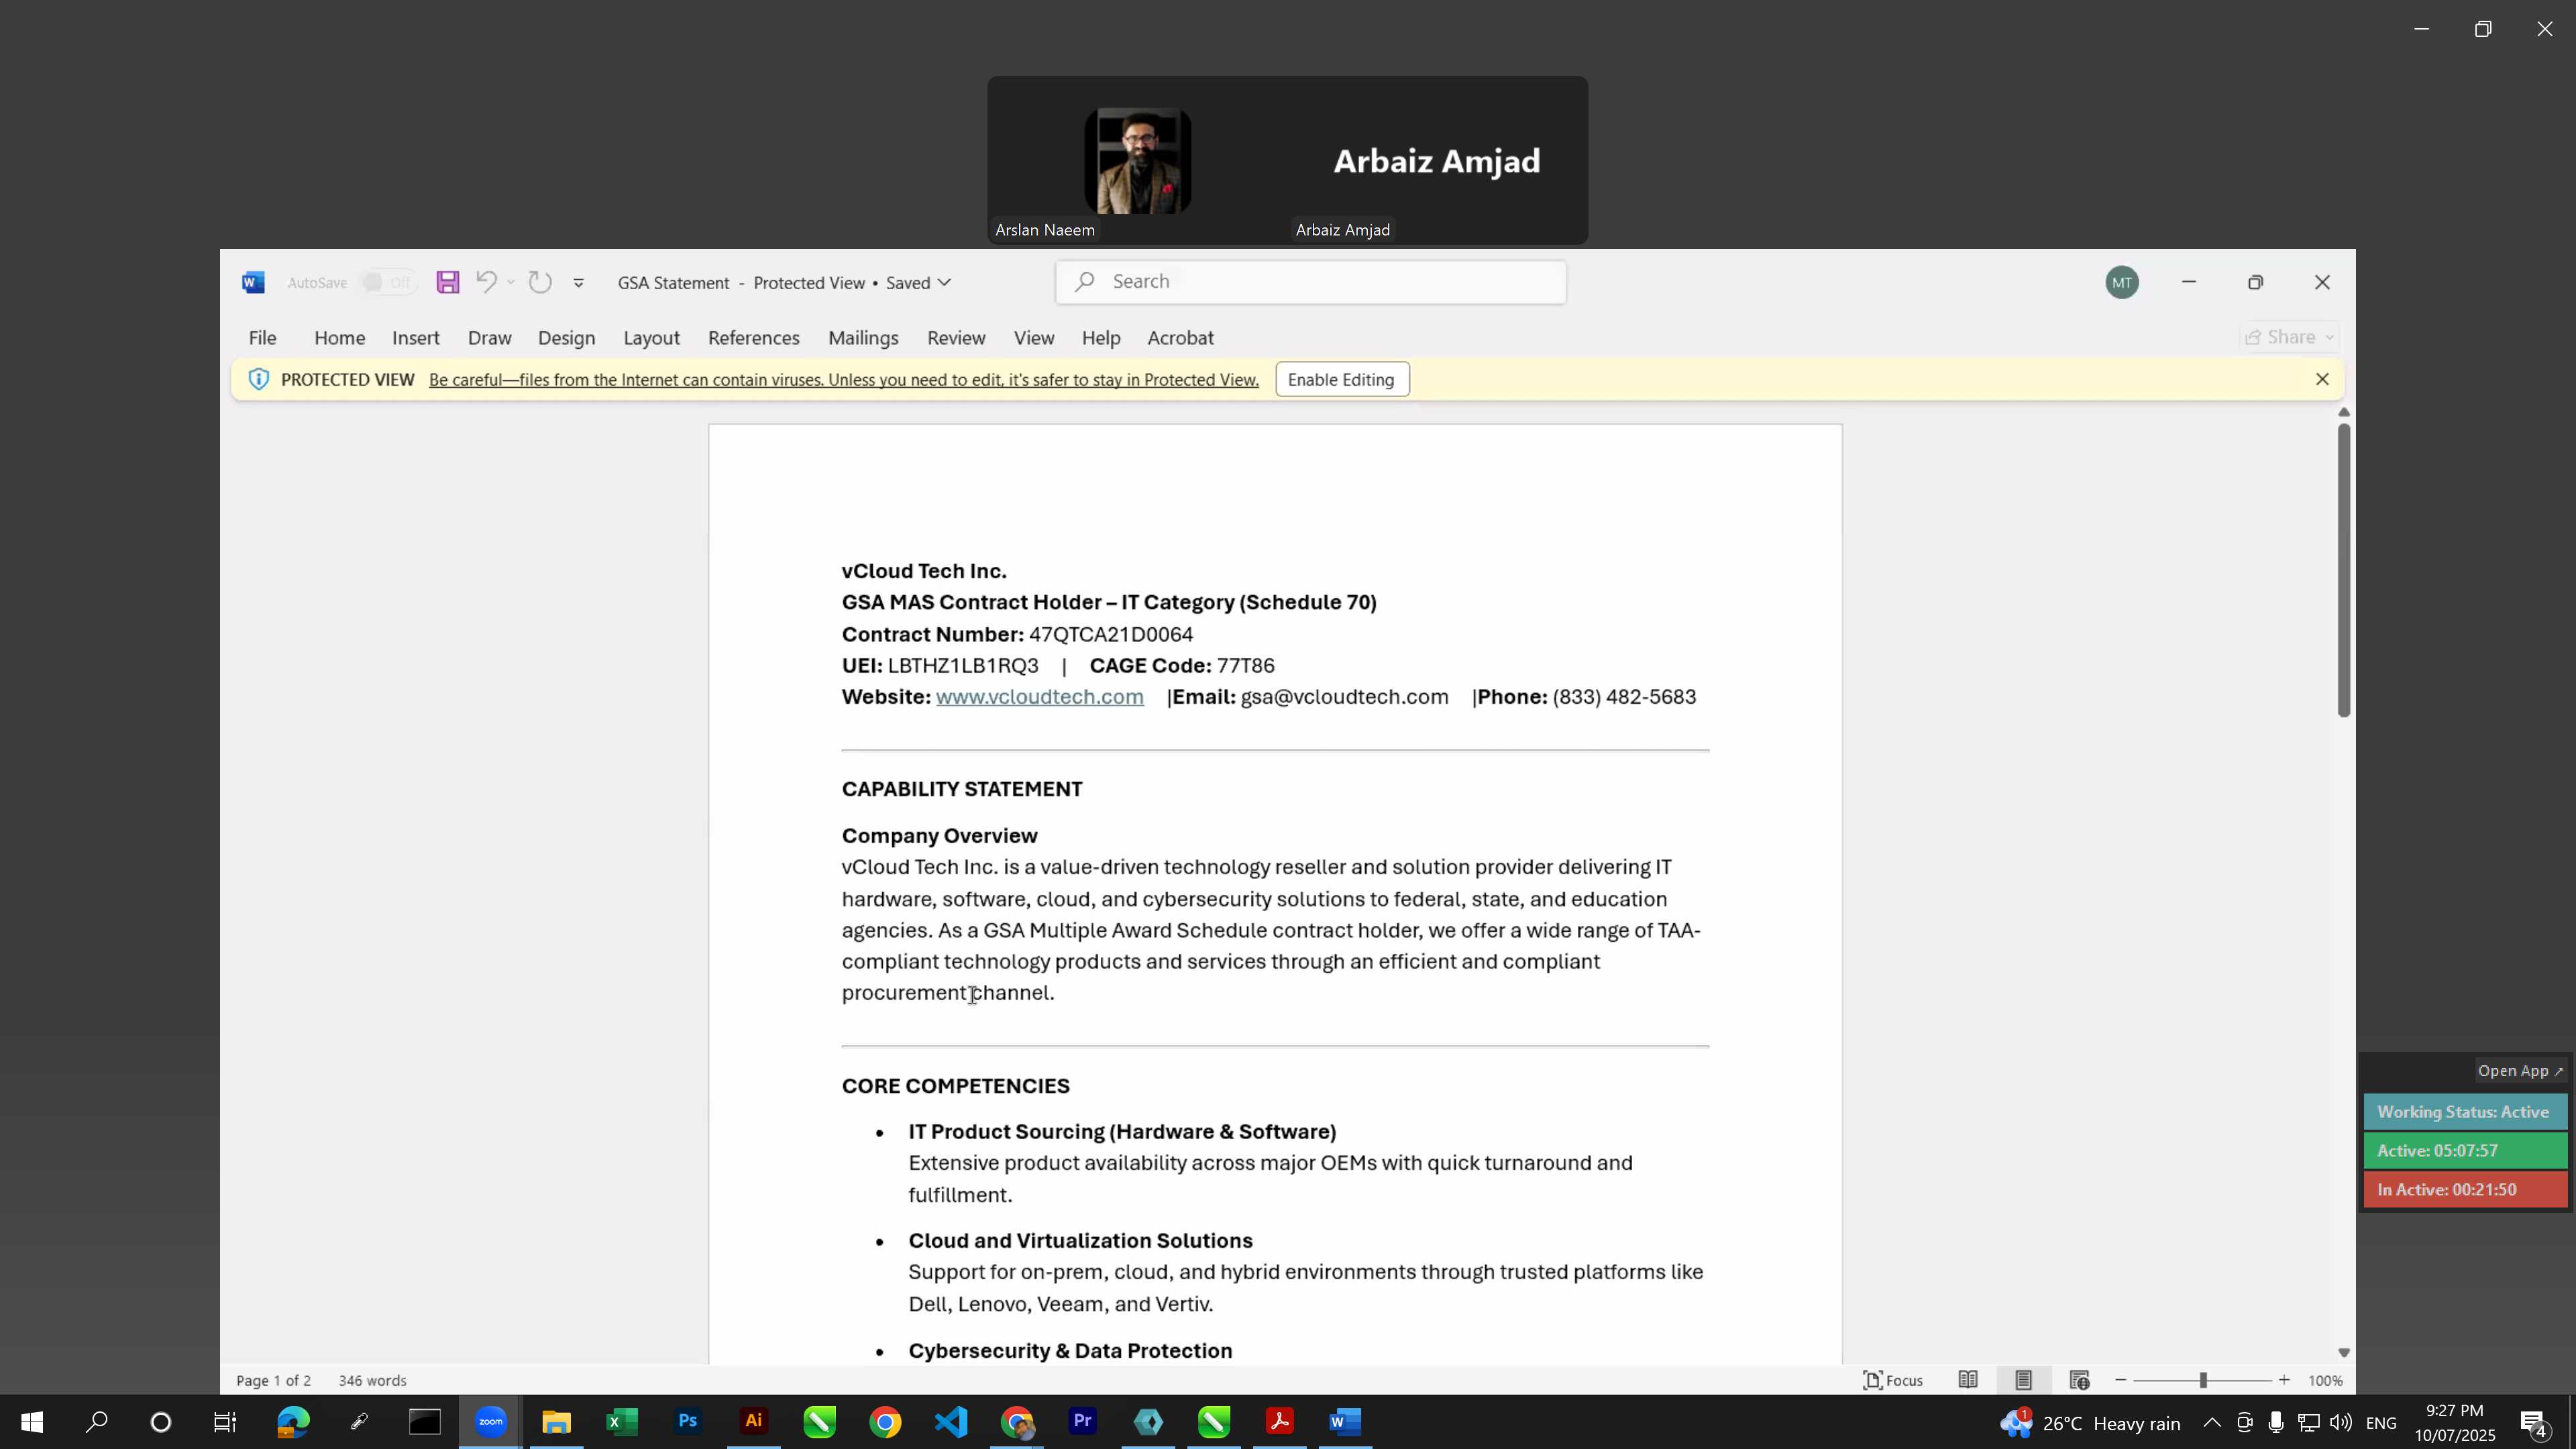Click the vertical scrollbar thumb
This screenshot has width=2576, height=1449.
click(x=2343, y=570)
